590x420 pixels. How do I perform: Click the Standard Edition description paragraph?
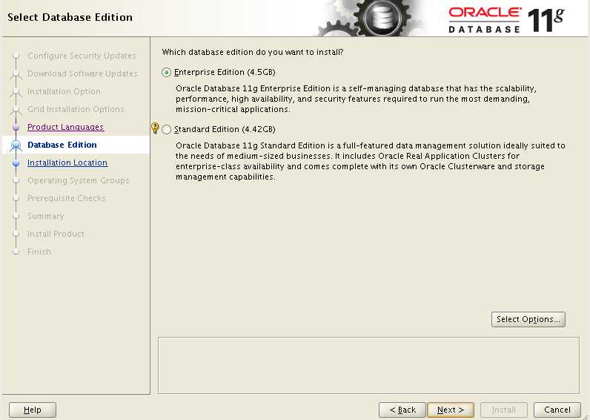371,161
